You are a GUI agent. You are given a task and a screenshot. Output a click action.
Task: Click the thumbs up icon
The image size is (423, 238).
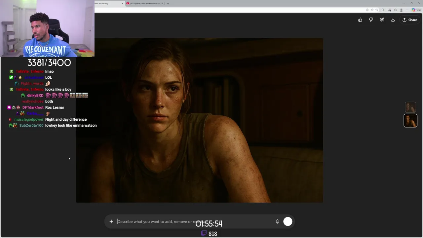(x=360, y=20)
